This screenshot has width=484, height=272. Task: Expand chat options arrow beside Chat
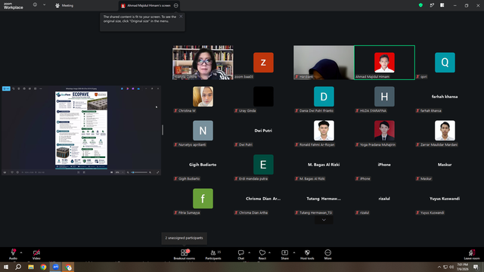click(249, 252)
